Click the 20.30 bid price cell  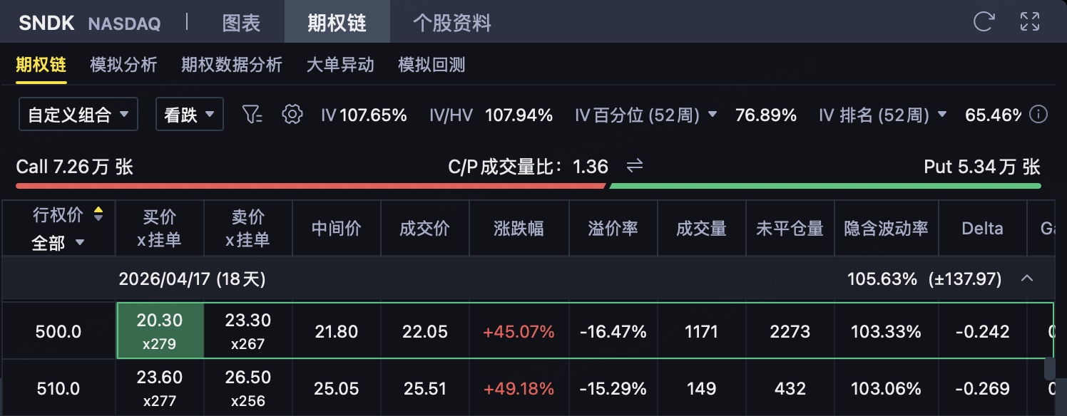160,331
